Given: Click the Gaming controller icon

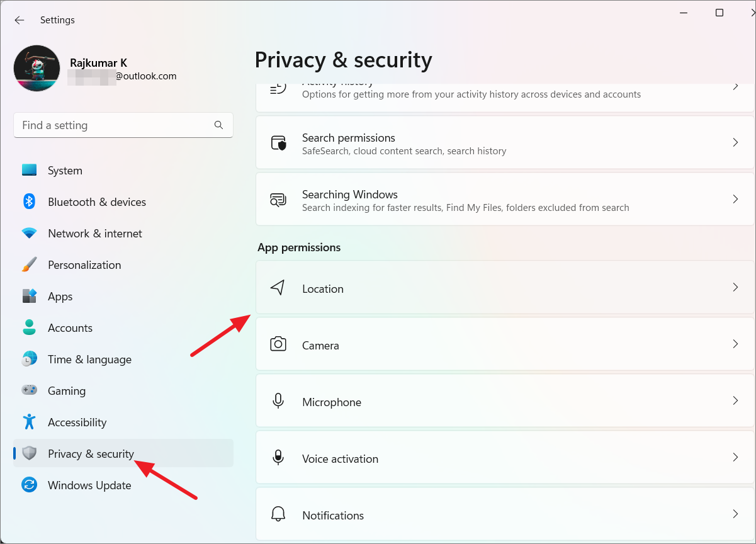Looking at the screenshot, I should click(x=29, y=390).
